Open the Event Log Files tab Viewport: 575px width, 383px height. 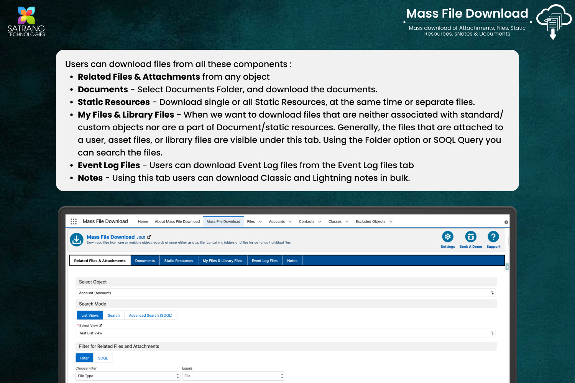[264, 261]
